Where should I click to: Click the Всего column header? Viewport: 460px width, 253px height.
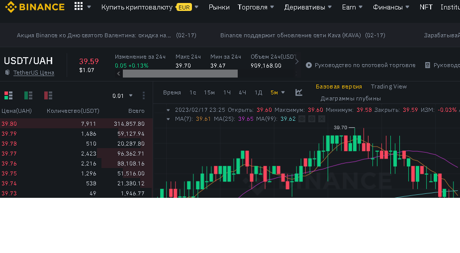[x=136, y=111]
